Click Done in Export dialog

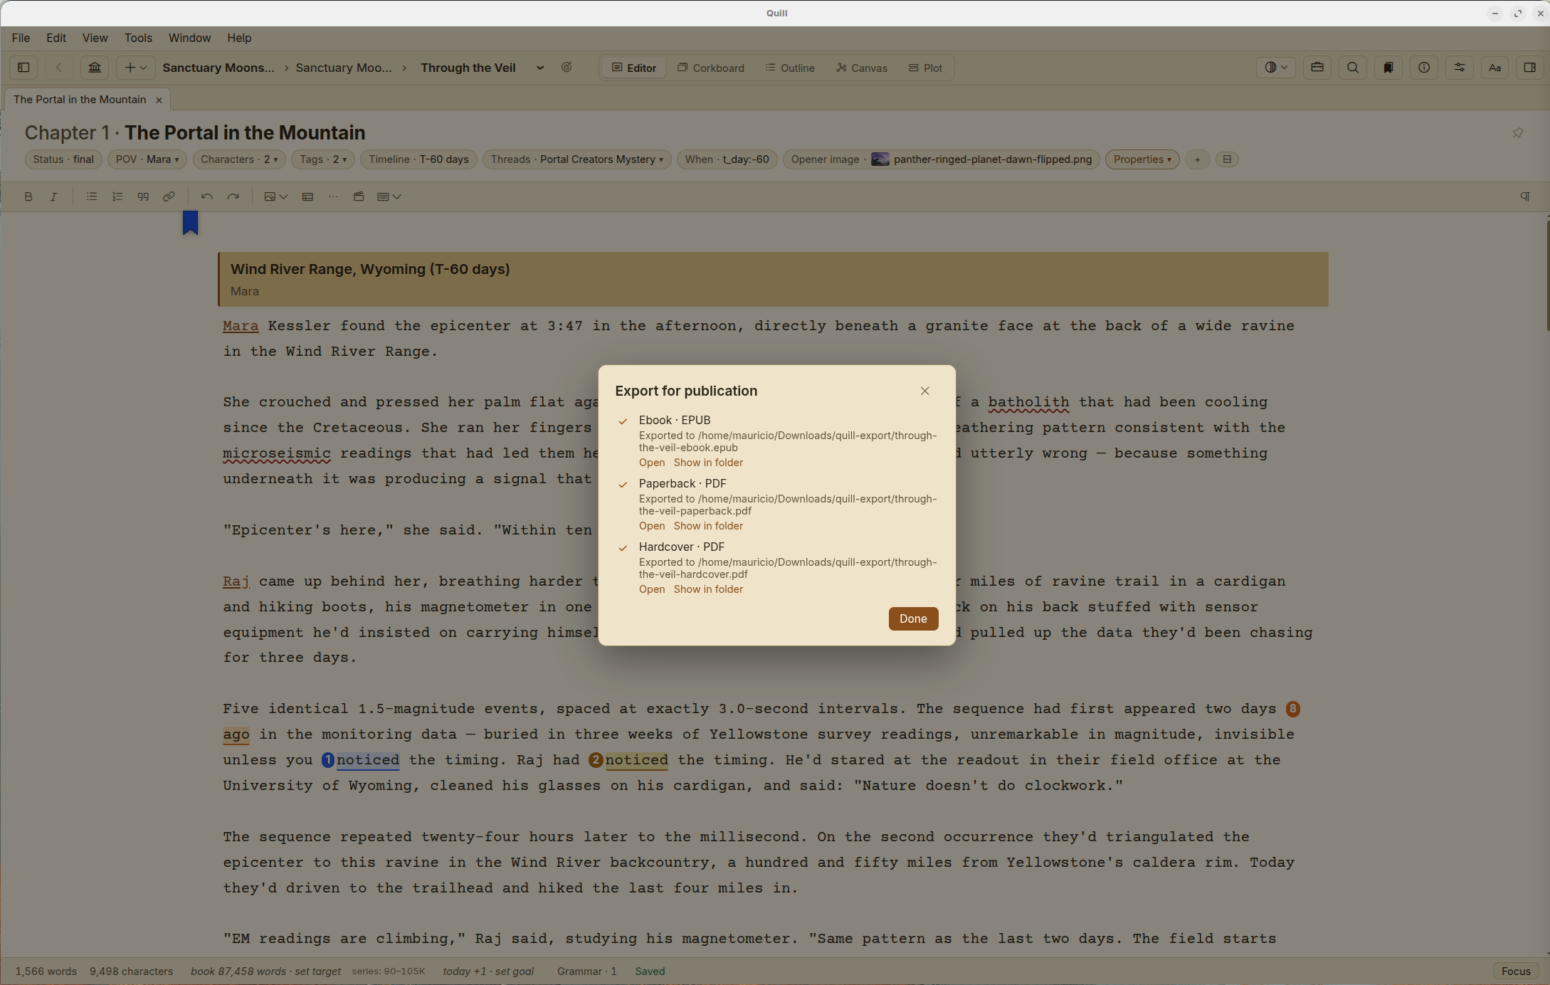(913, 618)
